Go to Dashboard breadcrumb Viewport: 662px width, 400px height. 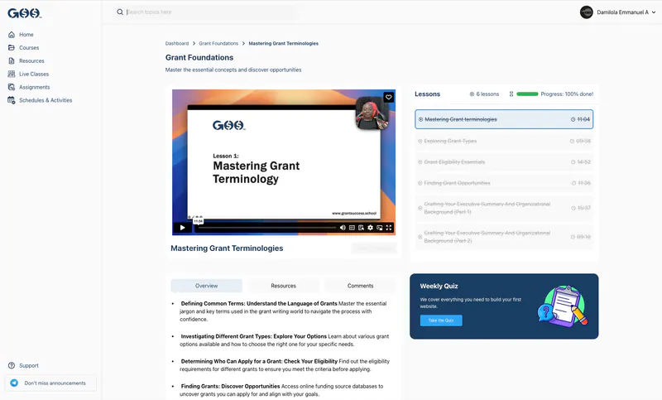[177, 44]
